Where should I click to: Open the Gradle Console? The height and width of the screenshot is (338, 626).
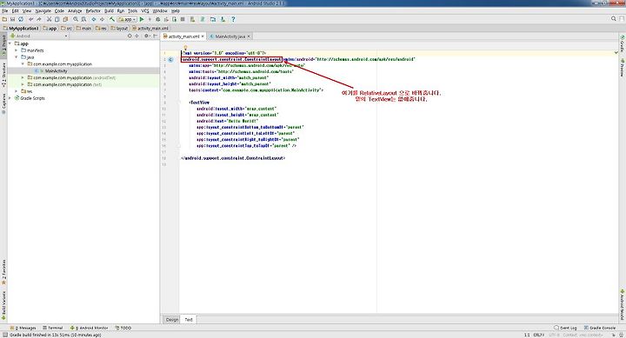[599, 328]
